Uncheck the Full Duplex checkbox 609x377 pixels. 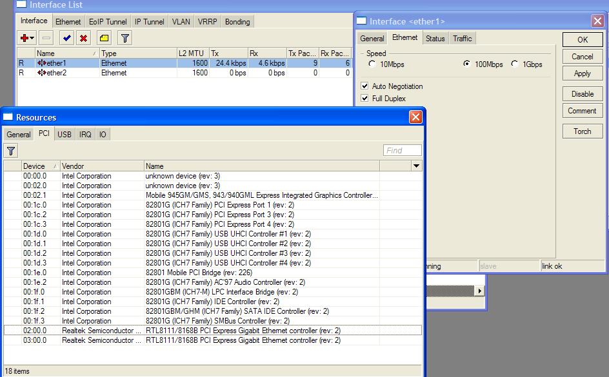click(x=365, y=98)
